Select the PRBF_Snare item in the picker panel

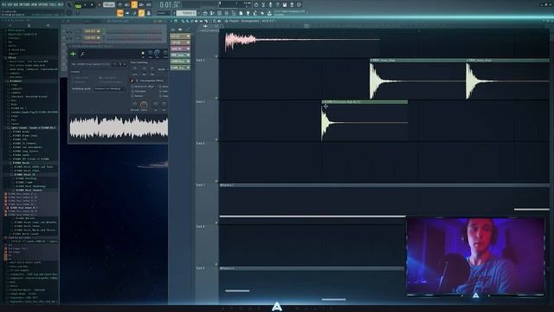180,55
